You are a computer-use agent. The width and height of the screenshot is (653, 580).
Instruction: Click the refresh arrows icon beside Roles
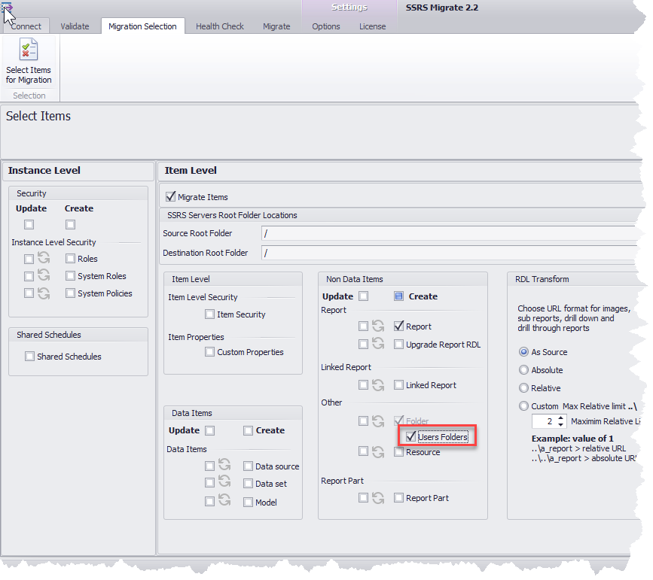click(x=44, y=258)
